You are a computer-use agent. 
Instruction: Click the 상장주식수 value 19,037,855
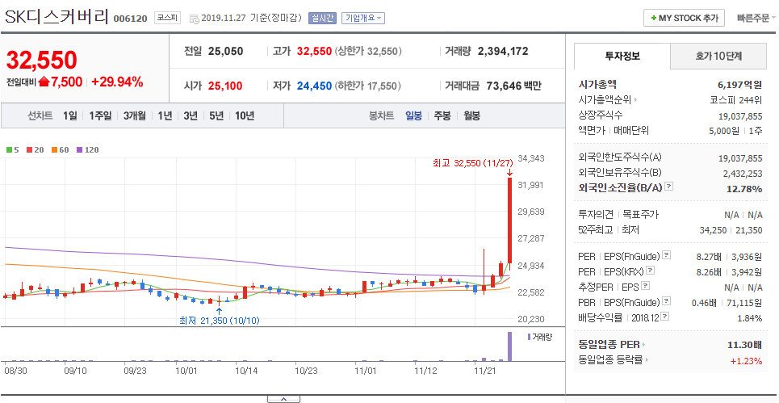click(740, 115)
